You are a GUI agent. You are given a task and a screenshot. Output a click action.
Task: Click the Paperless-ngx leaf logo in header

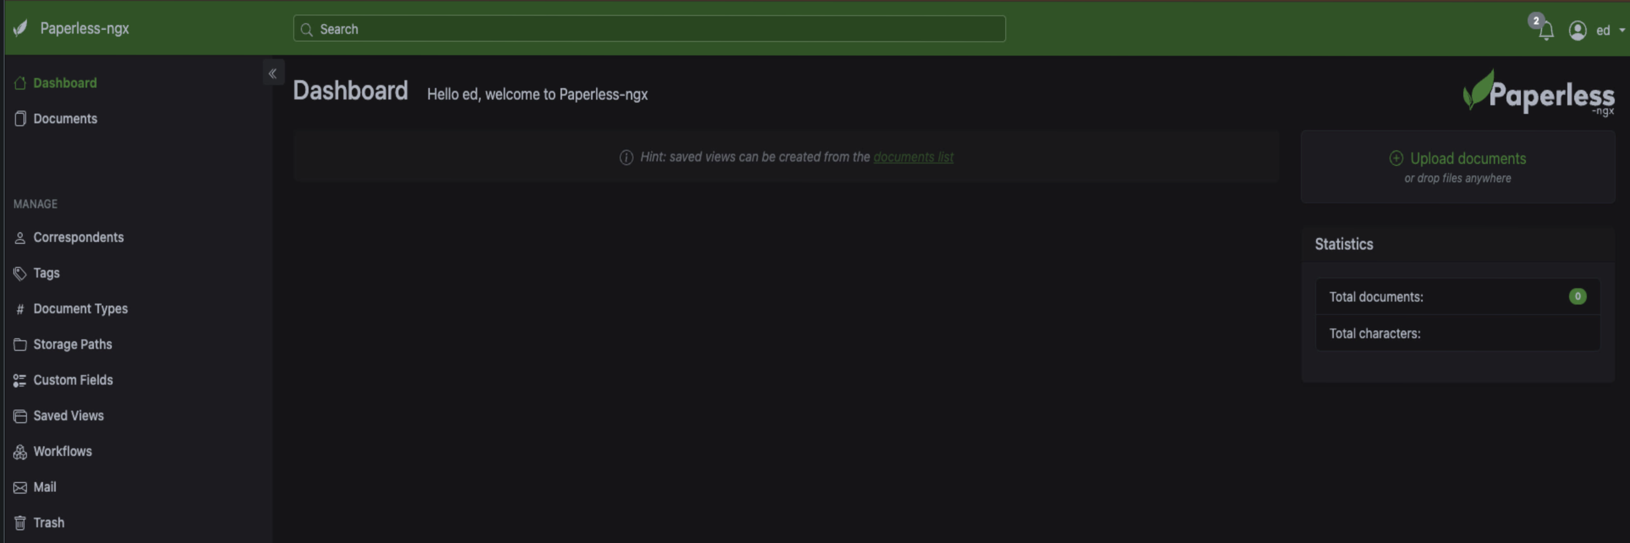click(20, 28)
